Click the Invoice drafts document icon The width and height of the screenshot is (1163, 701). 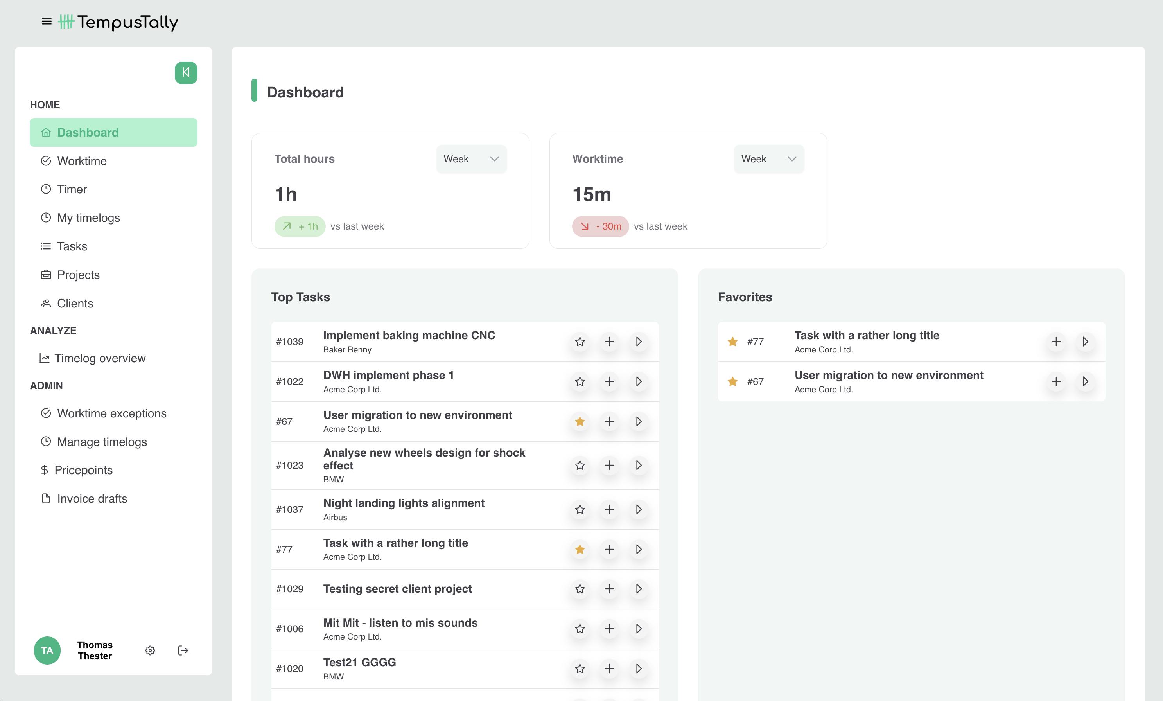(46, 498)
